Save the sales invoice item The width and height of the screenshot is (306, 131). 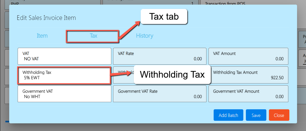pyautogui.click(x=256, y=115)
